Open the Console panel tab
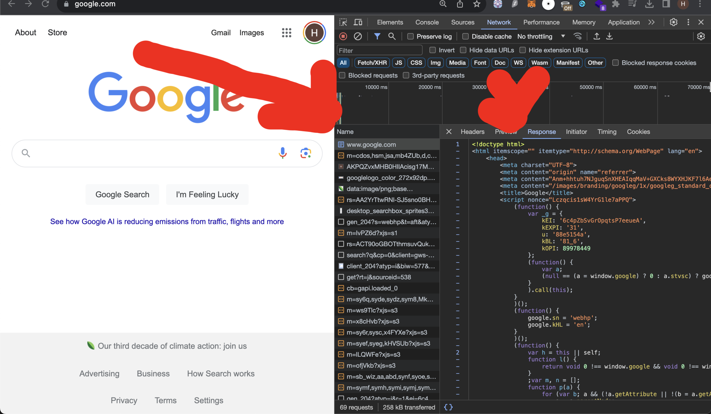Viewport: 711px width, 414px height. pyautogui.click(x=427, y=22)
